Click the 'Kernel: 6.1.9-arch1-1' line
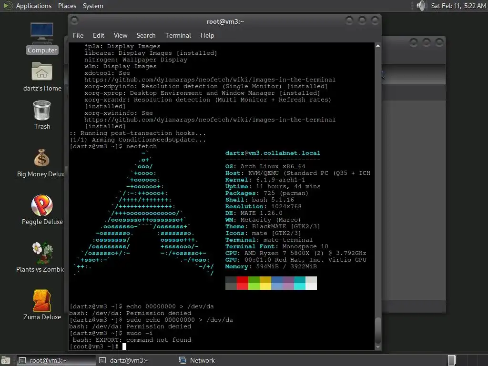The height and width of the screenshot is (366, 488). pos(265,180)
